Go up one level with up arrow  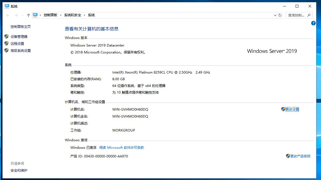point(28,15)
